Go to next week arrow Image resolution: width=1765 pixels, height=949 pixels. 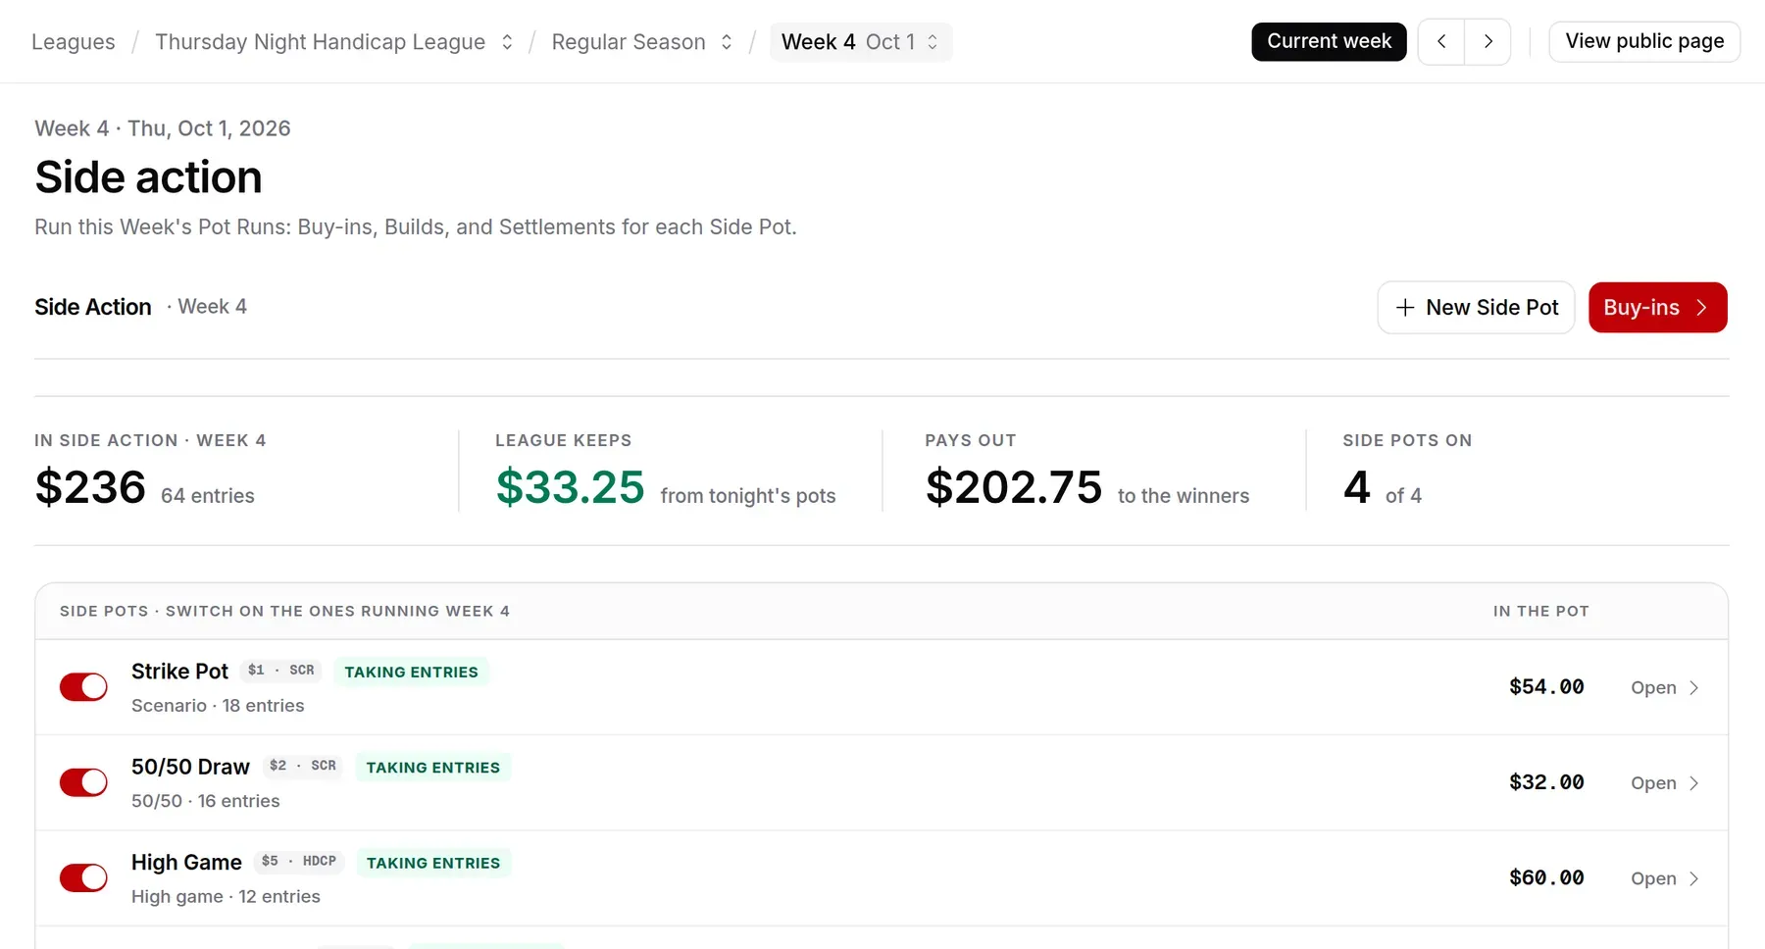pos(1488,42)
